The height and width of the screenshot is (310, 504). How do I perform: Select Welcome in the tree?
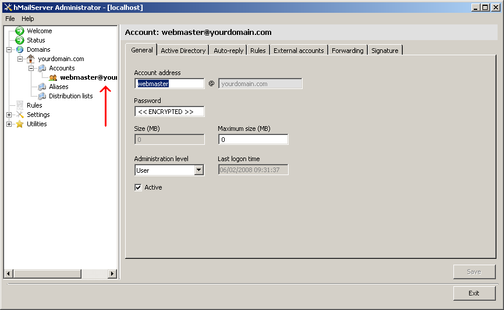(x=39, y=31)
